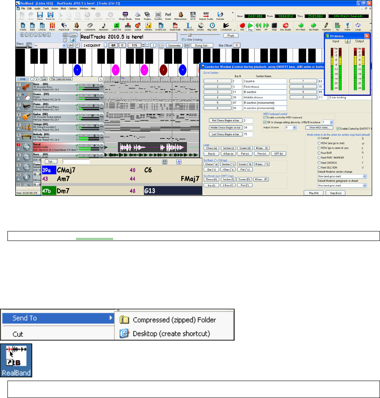This screenshot has width=380, height=398.
Task: Click the Stop transport button
Action: [274, 26]
